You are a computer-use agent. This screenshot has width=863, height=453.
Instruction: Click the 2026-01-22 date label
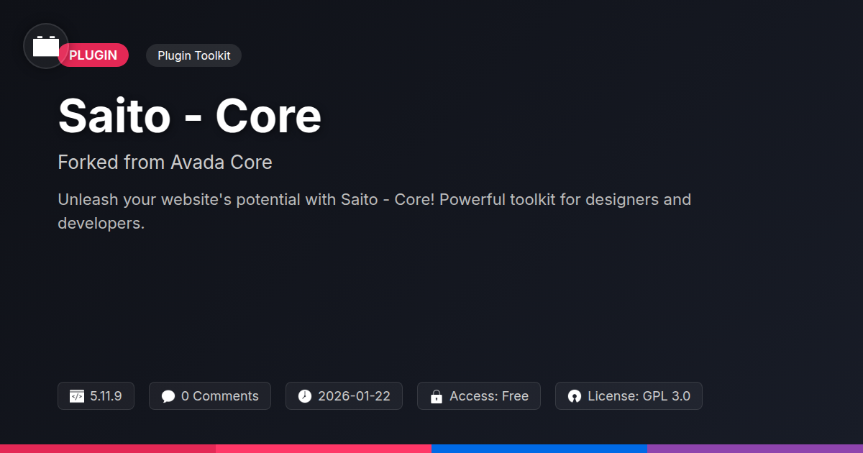354,396
